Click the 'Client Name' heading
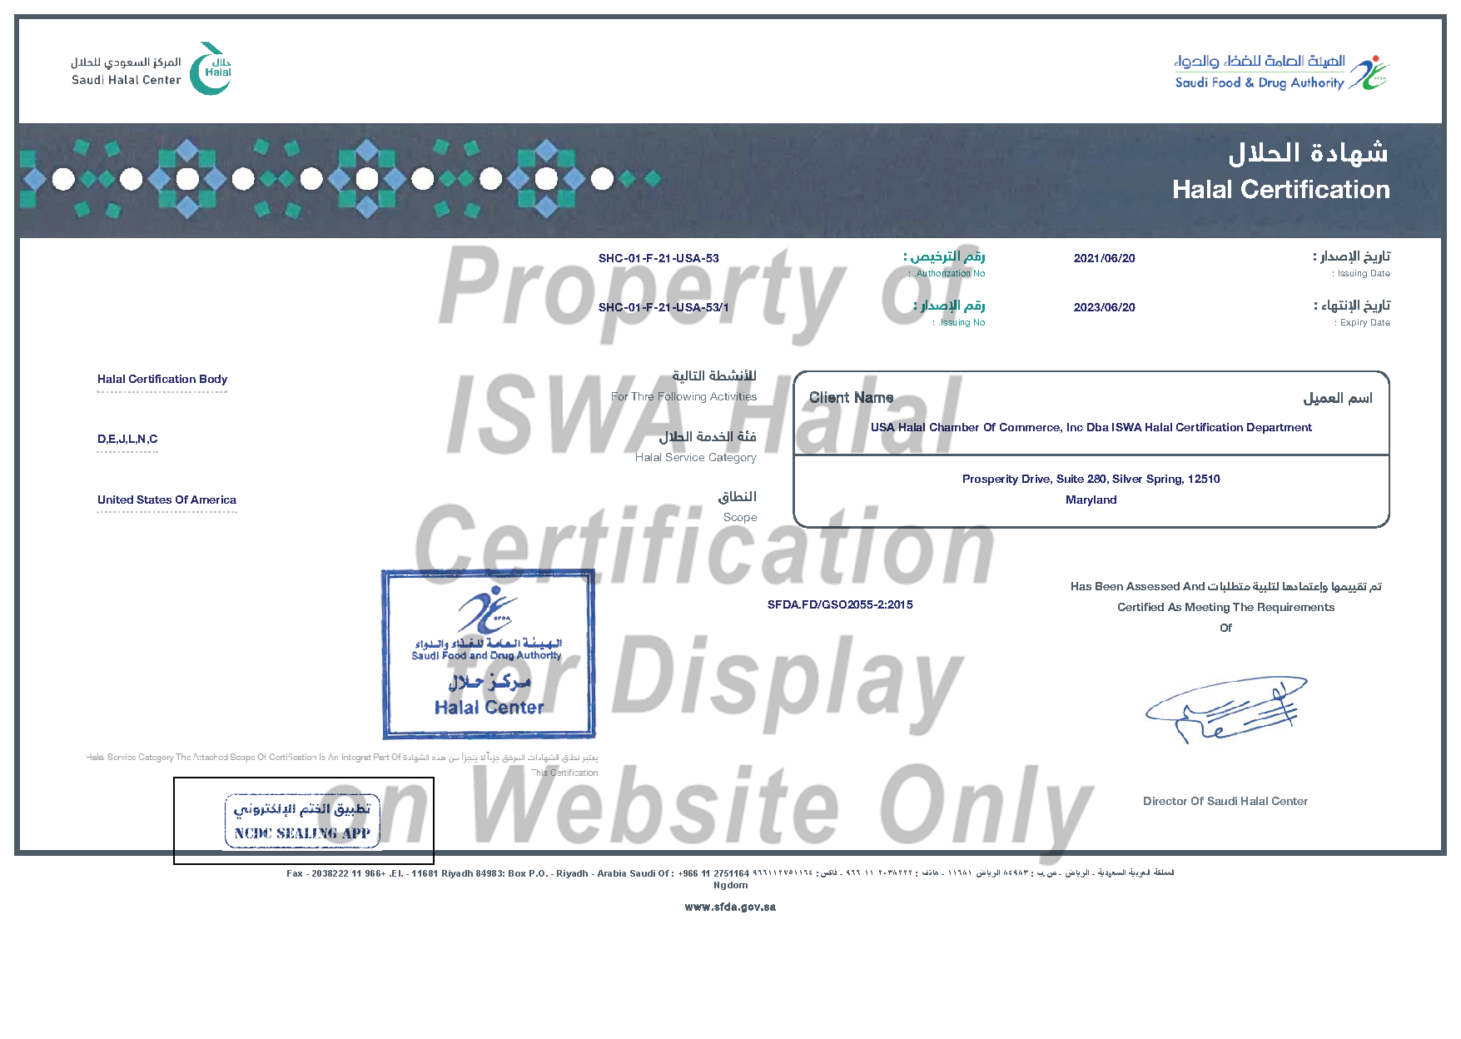 [852, 398]
